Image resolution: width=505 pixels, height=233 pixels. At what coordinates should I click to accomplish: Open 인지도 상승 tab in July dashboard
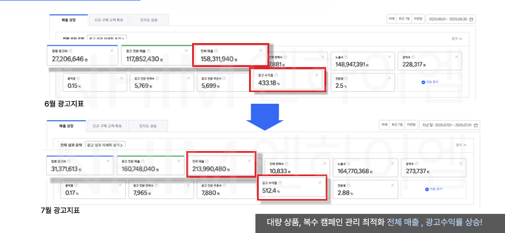(148, 126)
